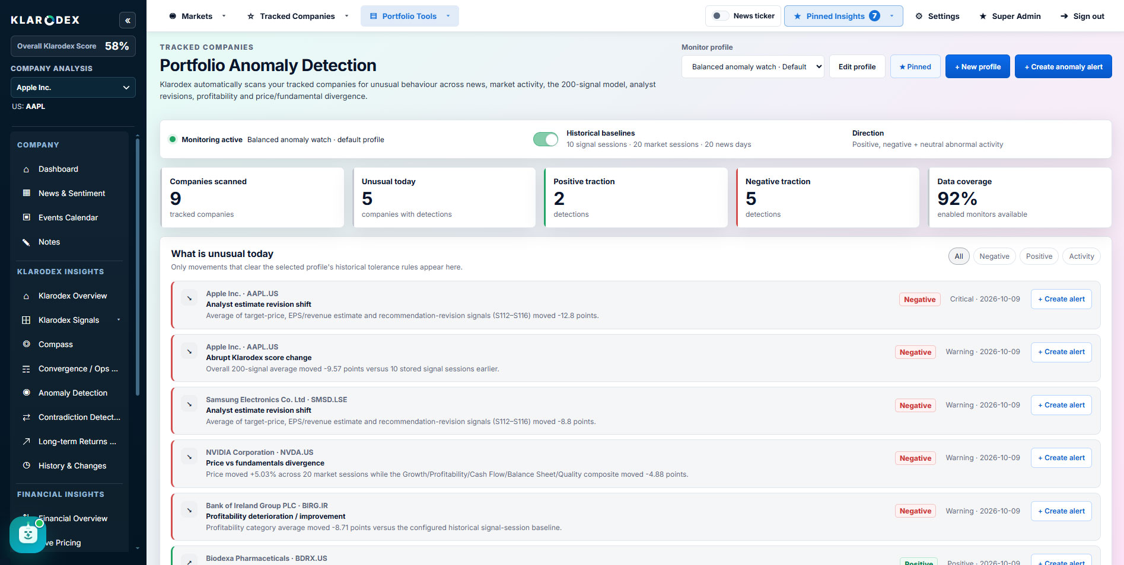Viewport: 1124px width, 565px height.
Task: Filter detections by Positive
Action: [1039, 256]
